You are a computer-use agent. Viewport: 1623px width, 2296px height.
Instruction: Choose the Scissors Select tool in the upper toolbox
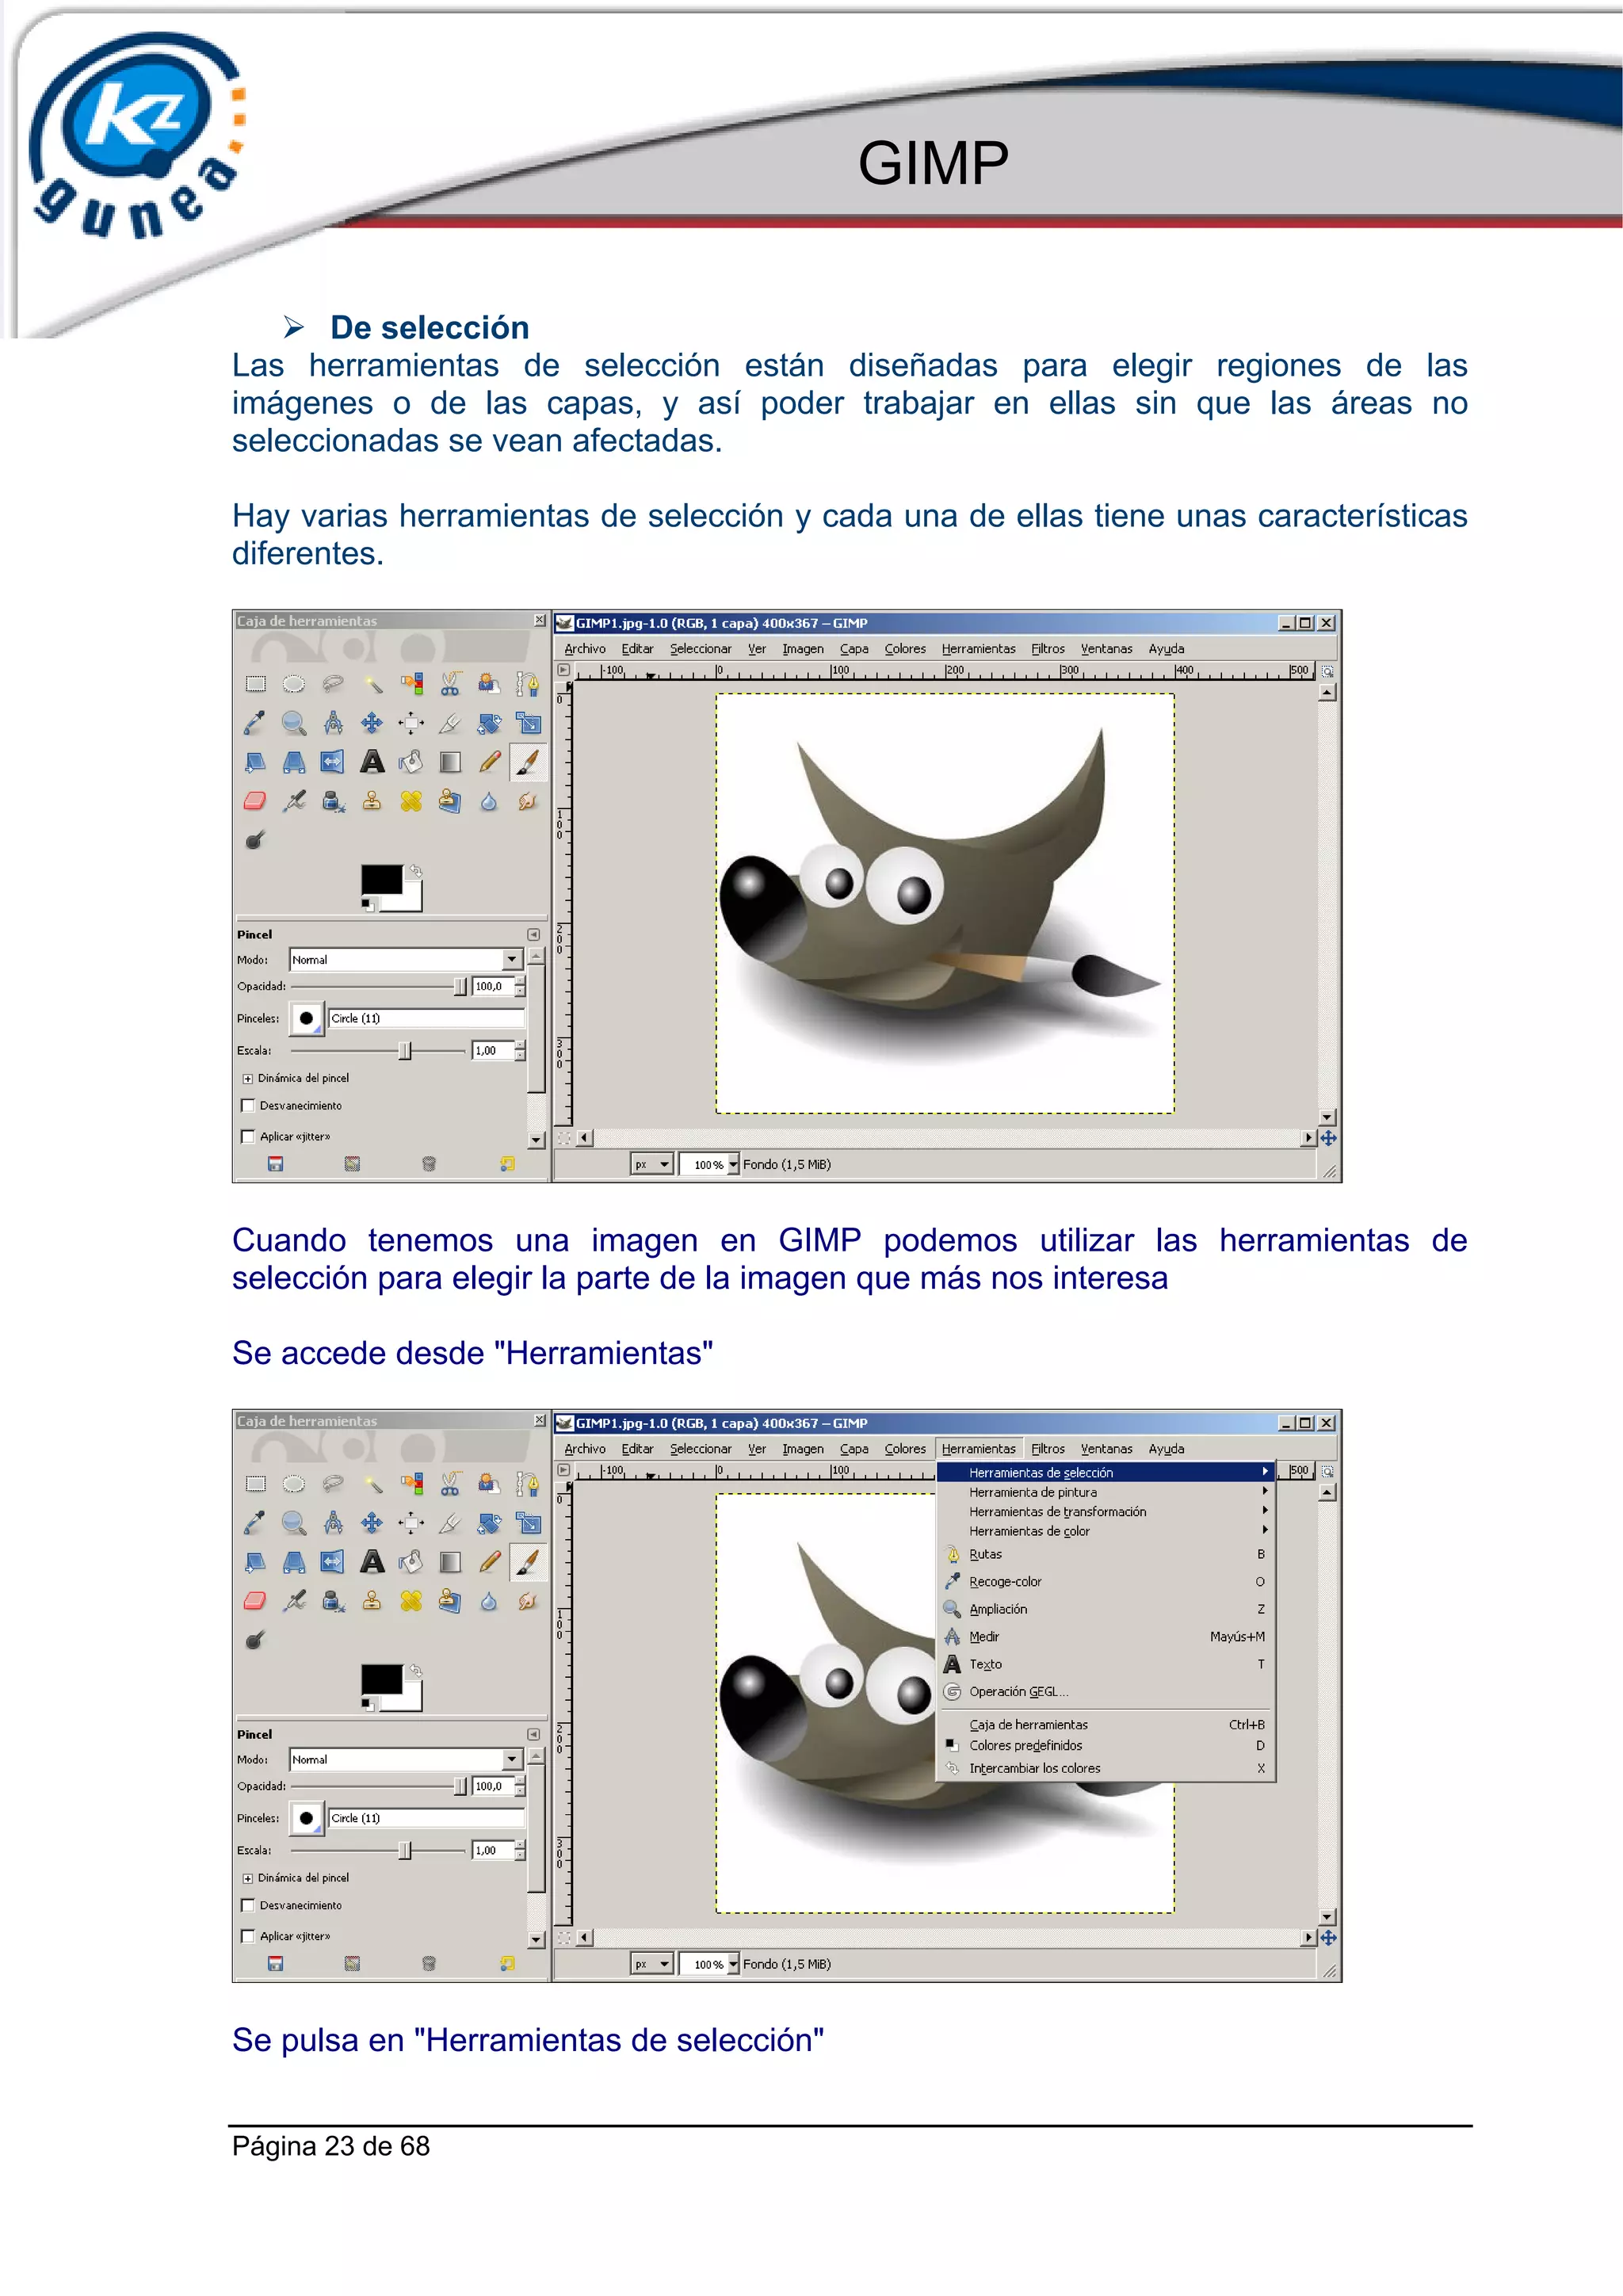pos(450,684)
